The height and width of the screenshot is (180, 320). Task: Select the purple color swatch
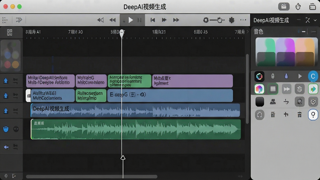tap(286, 52)
